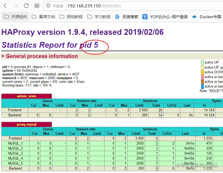Click the pale yellow active UP going down swatch
Viewport: 223px width, 173px height.
coord(202,67)
